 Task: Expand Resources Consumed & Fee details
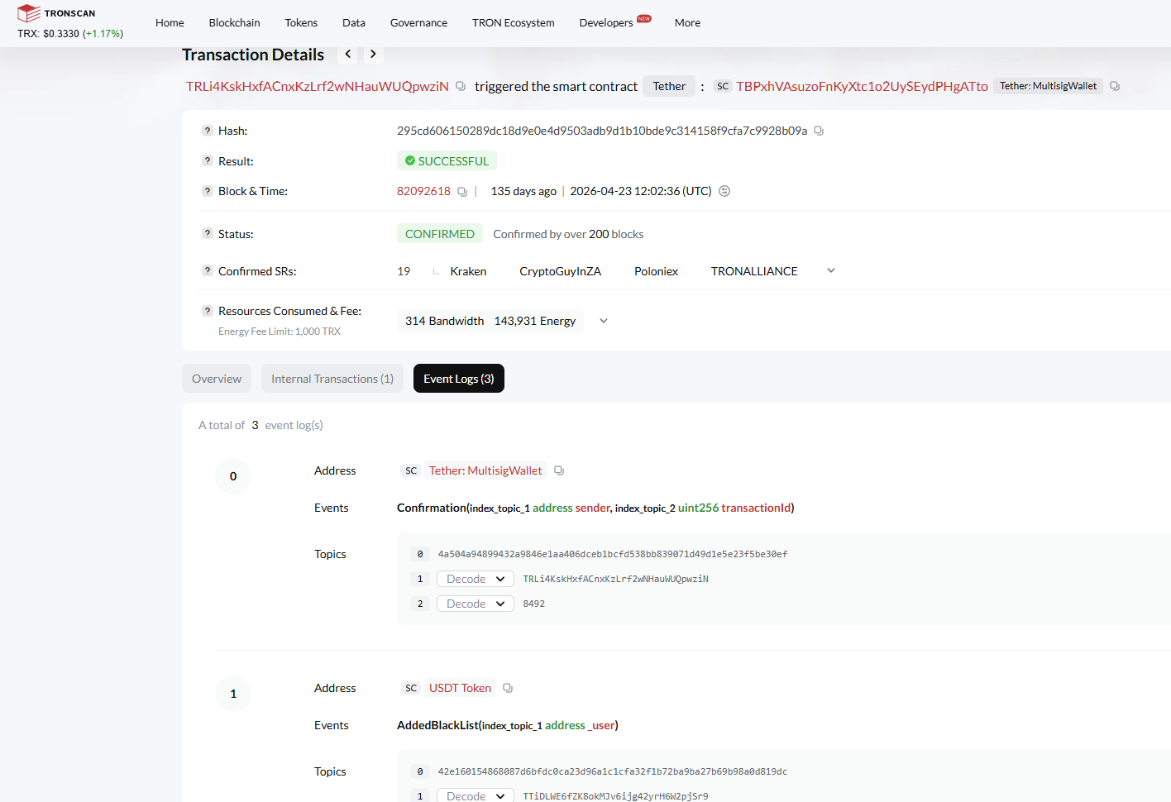click(x=604, y=321)
